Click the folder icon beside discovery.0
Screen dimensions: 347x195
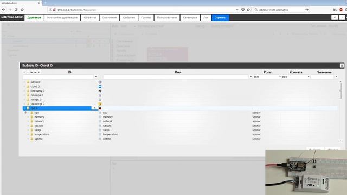pos(28,91)
